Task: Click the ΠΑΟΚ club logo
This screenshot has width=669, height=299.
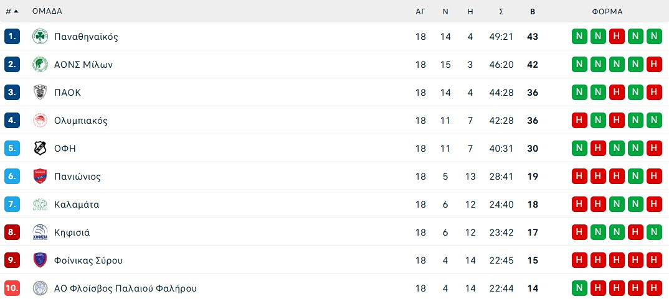Action: [40, 93]
